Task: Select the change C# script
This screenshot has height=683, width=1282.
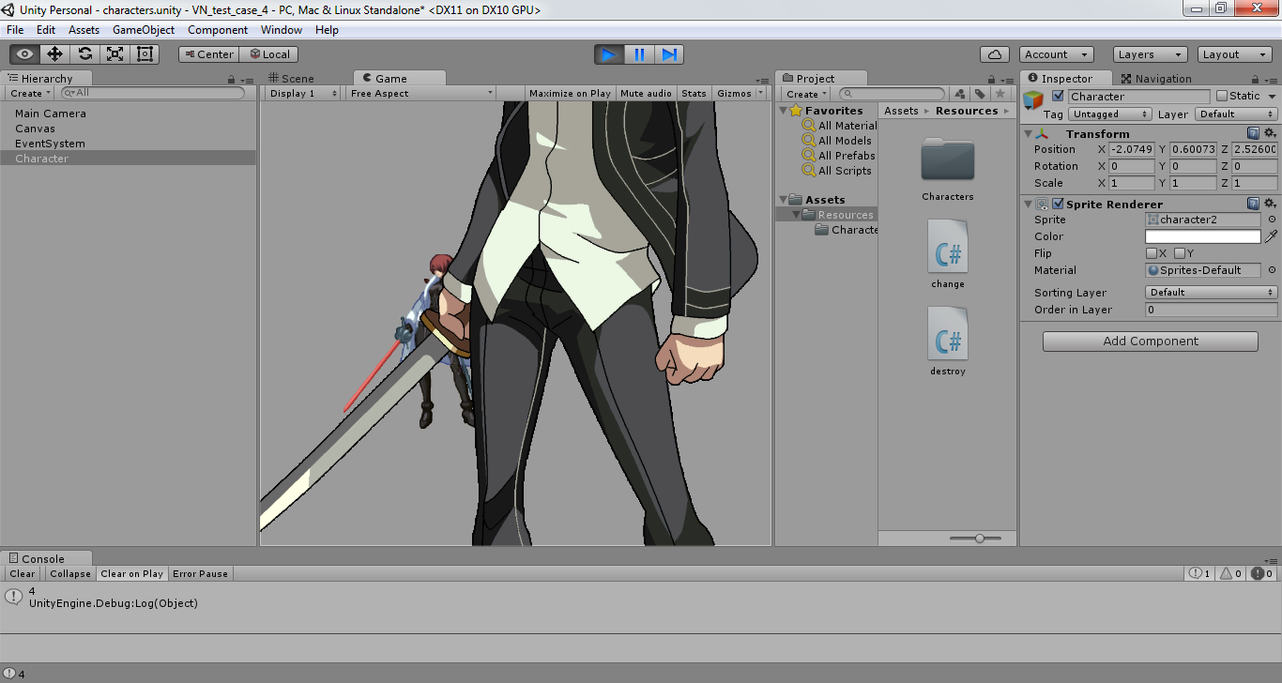Action: (x=948, y=246)
